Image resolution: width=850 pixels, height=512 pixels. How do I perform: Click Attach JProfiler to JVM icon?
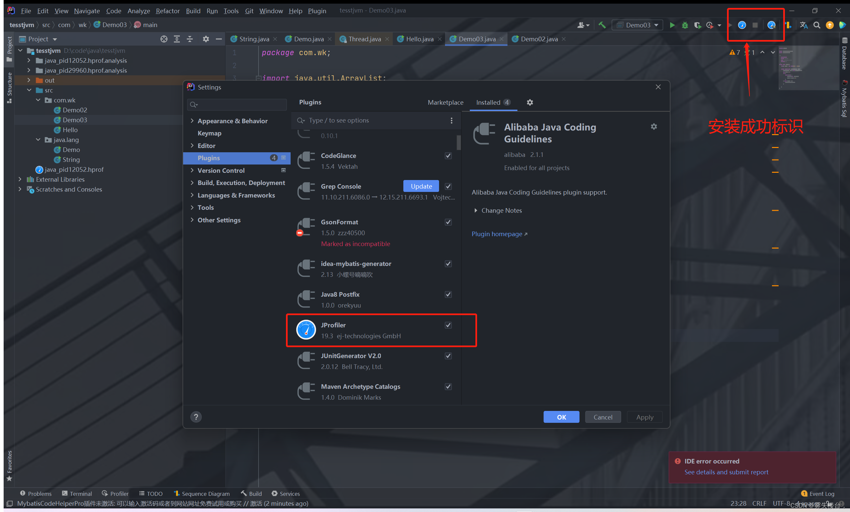771,25
